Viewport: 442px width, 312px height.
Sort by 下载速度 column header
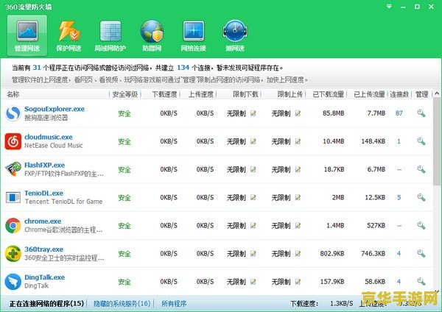[164, 94]
